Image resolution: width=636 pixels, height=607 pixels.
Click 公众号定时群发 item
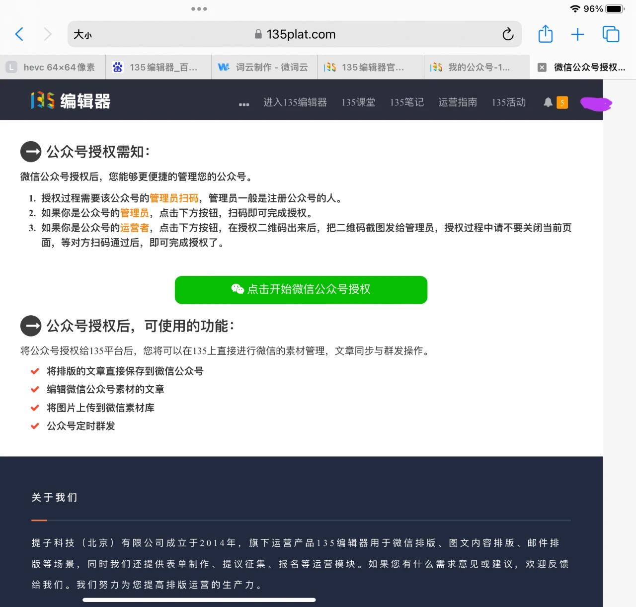click(x=81, y=426)
